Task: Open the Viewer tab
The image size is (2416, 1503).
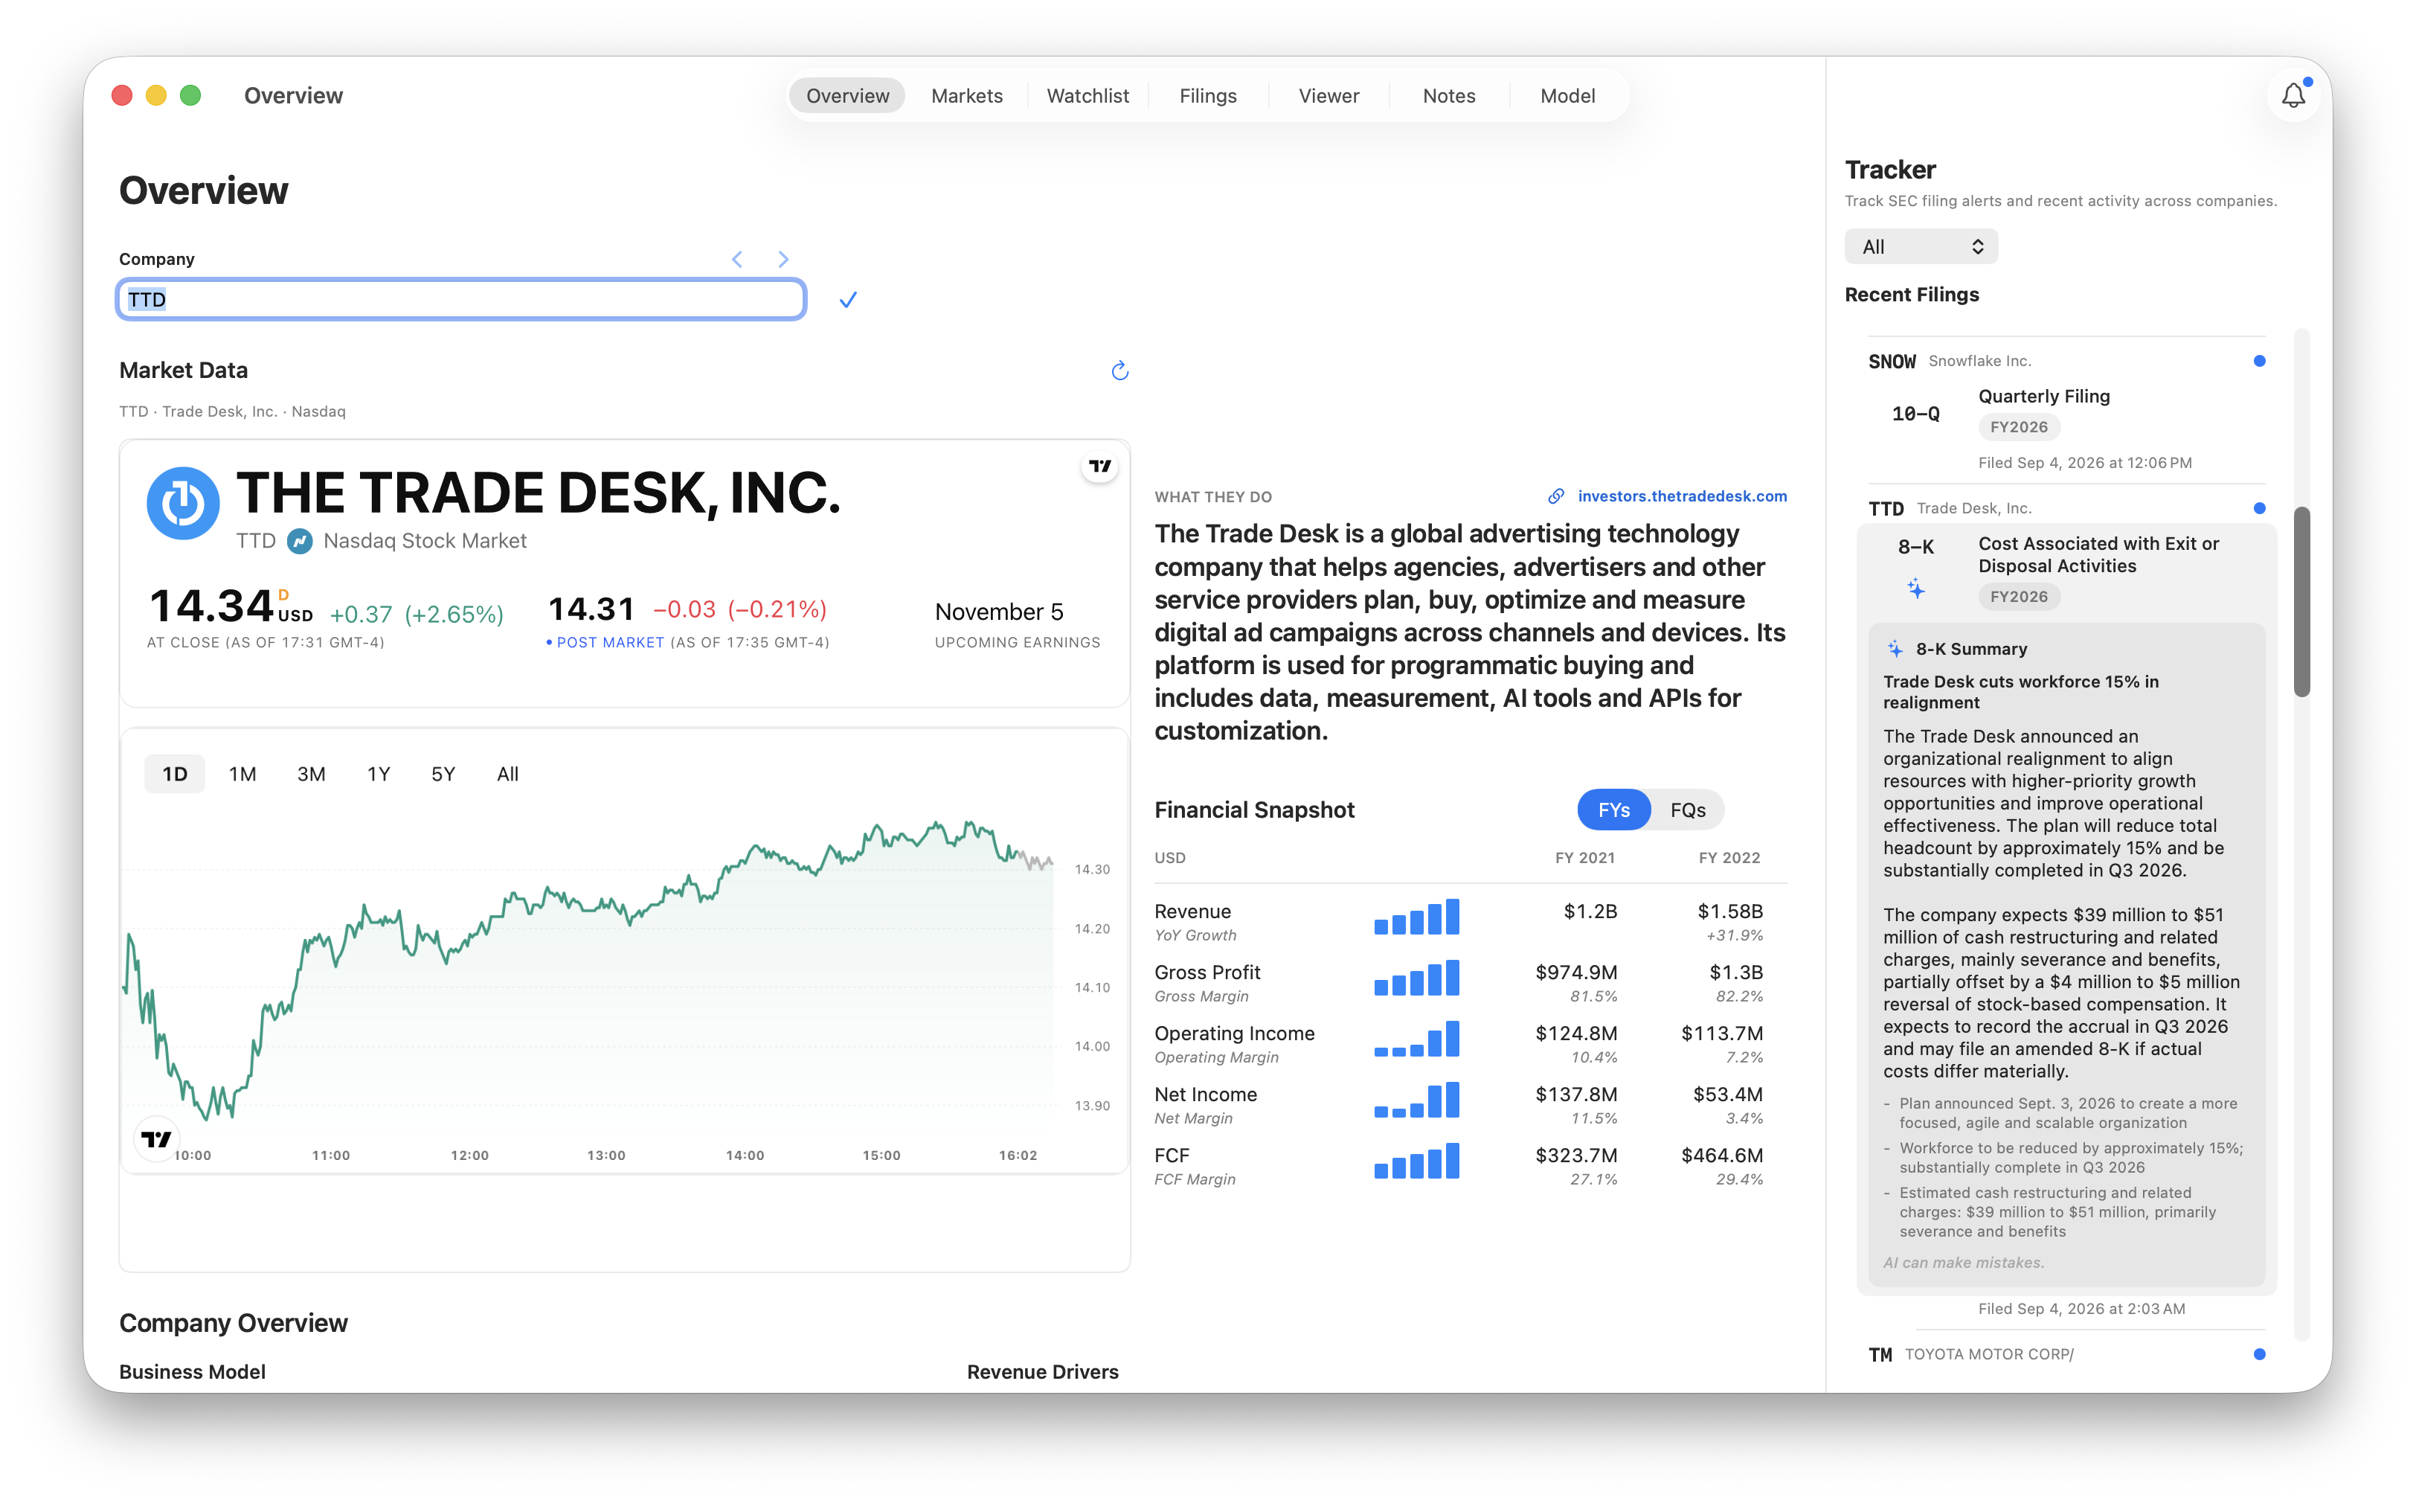Action: (1329, 95)
